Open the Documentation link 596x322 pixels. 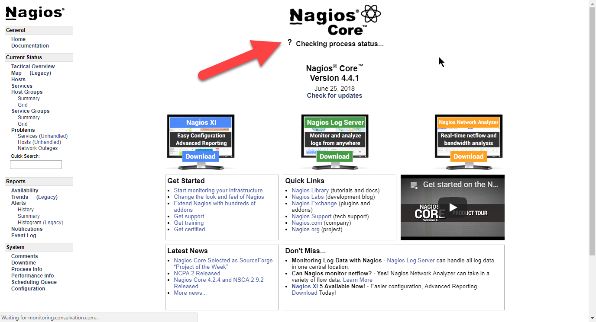(x=30, y=46)
